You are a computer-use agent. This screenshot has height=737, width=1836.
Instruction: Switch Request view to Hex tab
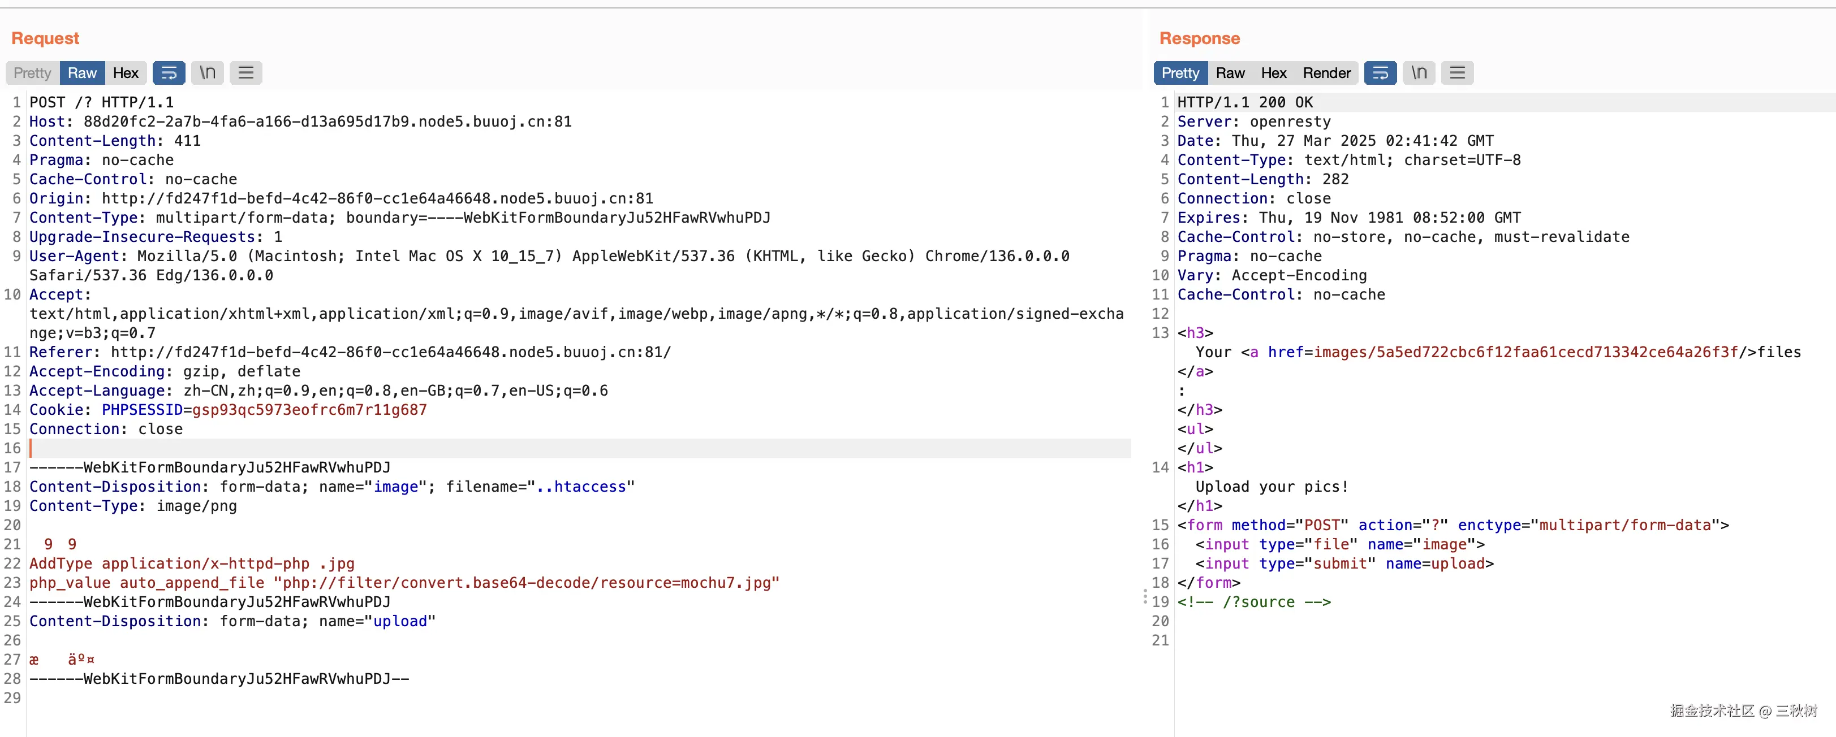pos(126,73)
